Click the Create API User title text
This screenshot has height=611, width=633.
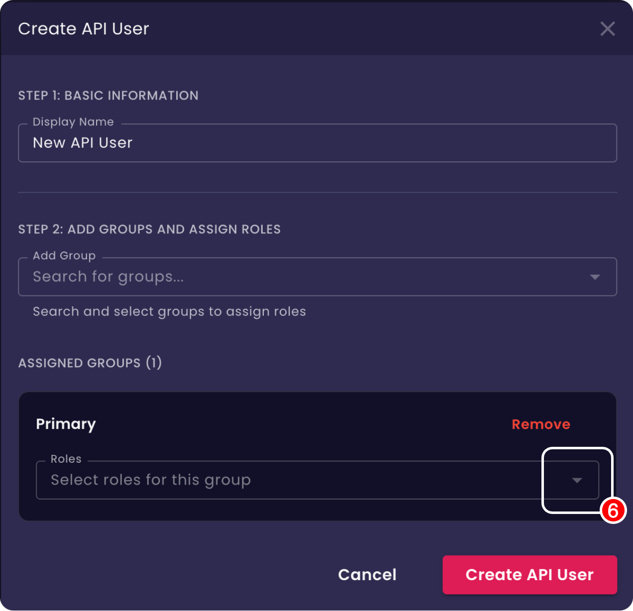pyautogui.click(x=83, y=28)
